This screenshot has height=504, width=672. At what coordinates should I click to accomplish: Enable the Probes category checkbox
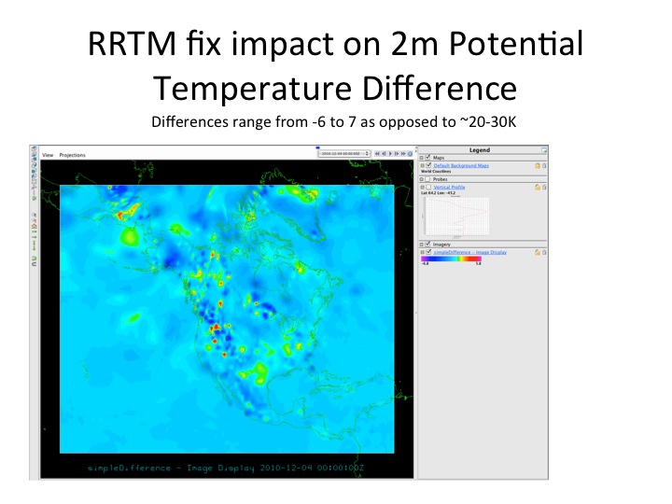(428, 179)
